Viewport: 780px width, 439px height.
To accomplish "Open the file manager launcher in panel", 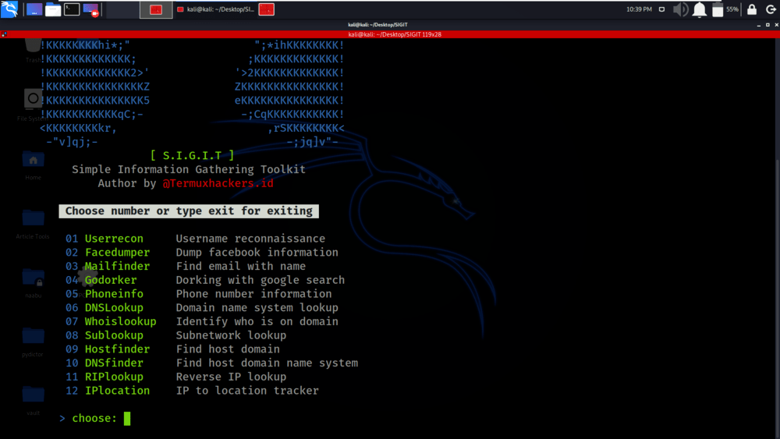I will pos(53,9).
